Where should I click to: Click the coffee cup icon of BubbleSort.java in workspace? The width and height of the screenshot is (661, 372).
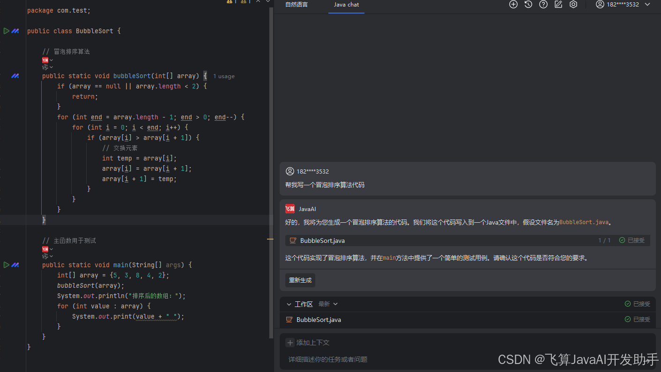289,320
